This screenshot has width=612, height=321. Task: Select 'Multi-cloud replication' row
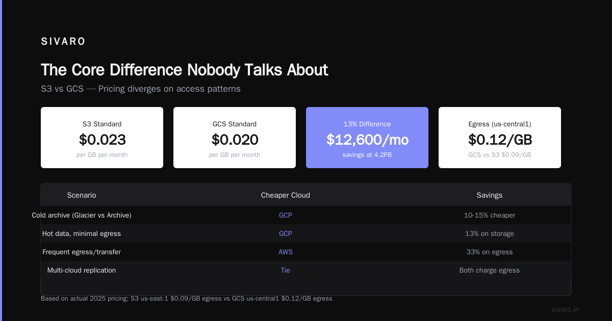tap(306, 270)
